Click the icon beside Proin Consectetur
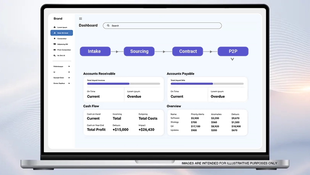Screen dimensions: 310x175 [55, 50]
